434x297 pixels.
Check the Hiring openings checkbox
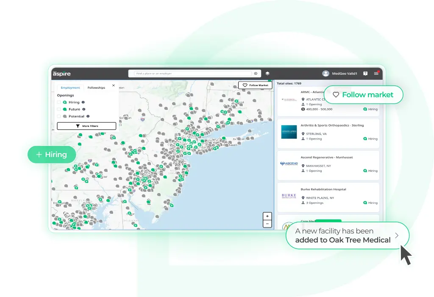(x=59, y=102)
